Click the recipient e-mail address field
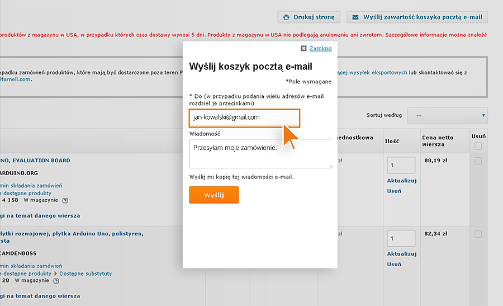 point(244,117)
